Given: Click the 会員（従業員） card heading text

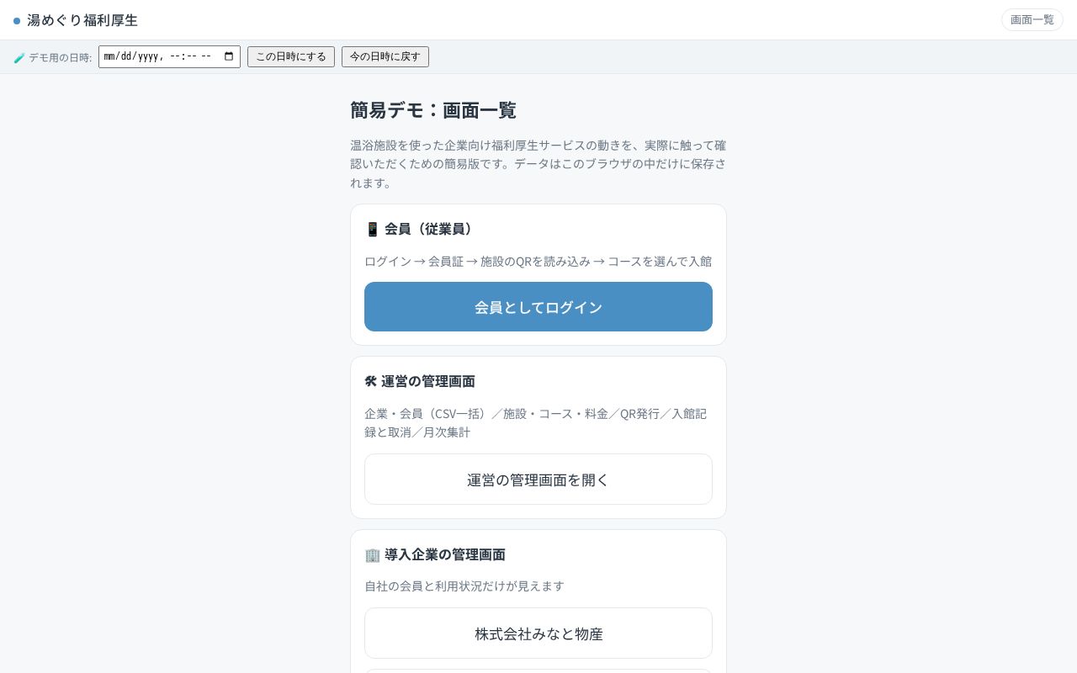Looking at the screenshot, I should pos(431,229).
